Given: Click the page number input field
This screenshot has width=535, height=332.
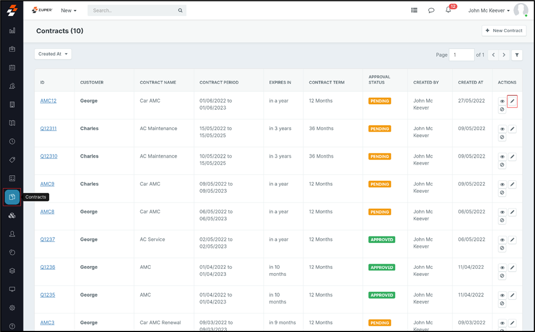Looking at the screenshot, I should click(x=461, y=55).
